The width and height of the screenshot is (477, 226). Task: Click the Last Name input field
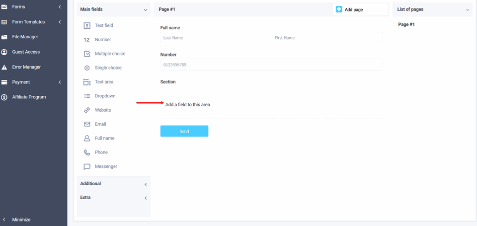214,38
